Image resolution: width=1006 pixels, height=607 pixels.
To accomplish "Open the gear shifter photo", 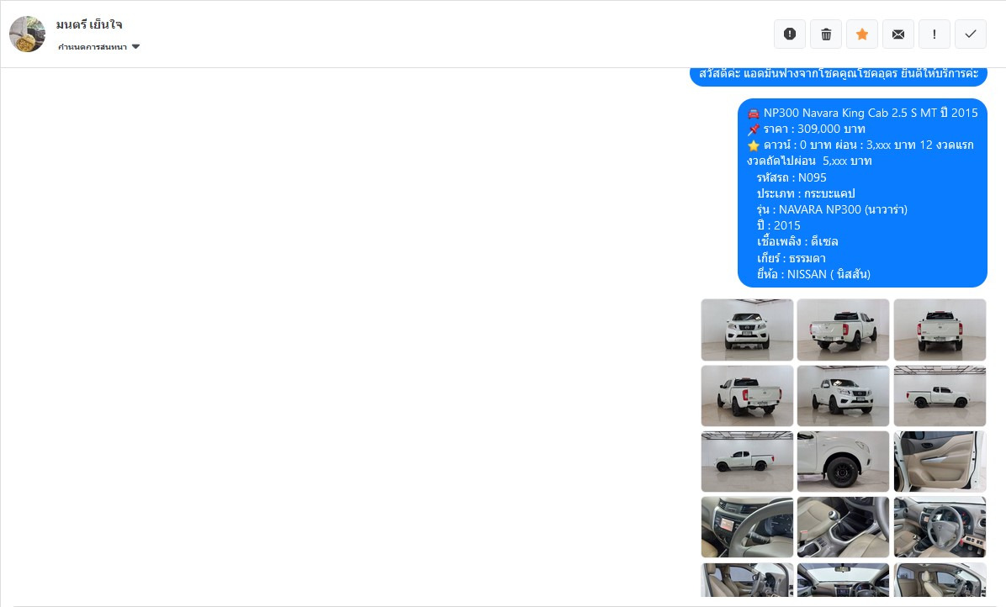I will [843, 527].
